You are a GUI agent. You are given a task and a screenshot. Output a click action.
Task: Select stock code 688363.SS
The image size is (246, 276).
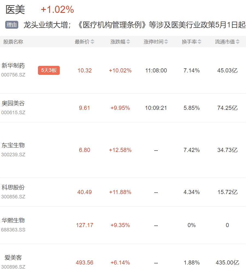(13, 230)
